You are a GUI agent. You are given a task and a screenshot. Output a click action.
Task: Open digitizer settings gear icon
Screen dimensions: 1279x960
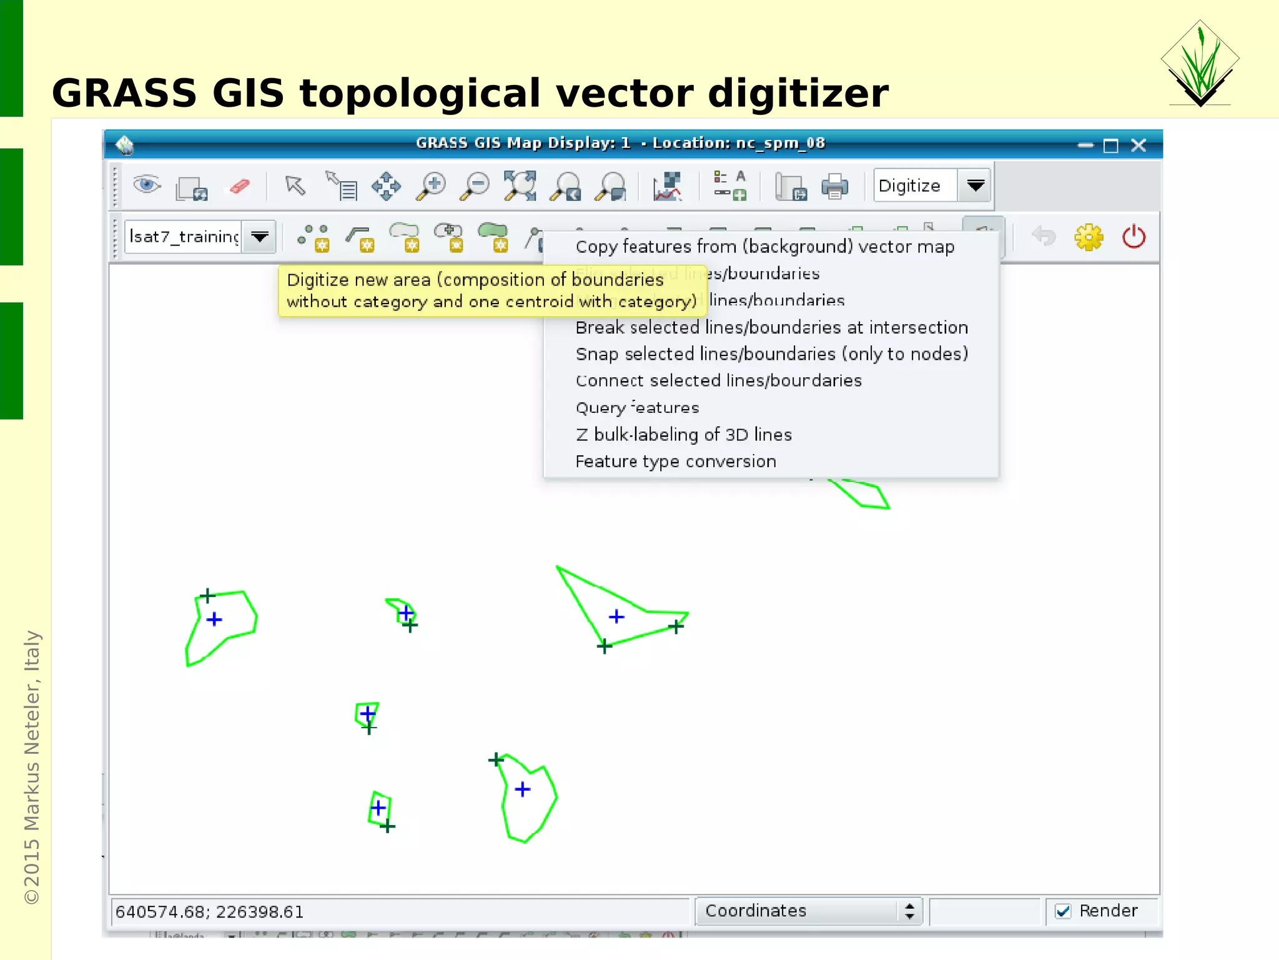point(1089,237)
